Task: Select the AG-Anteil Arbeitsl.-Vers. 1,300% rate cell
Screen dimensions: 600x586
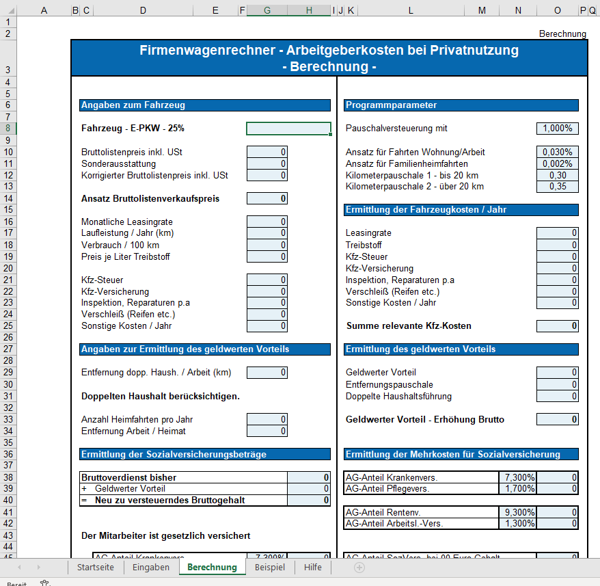Action: (x=518, y=524)
